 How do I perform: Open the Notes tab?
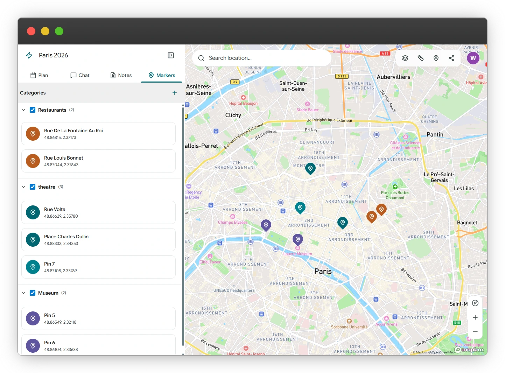tap(121, 75)
